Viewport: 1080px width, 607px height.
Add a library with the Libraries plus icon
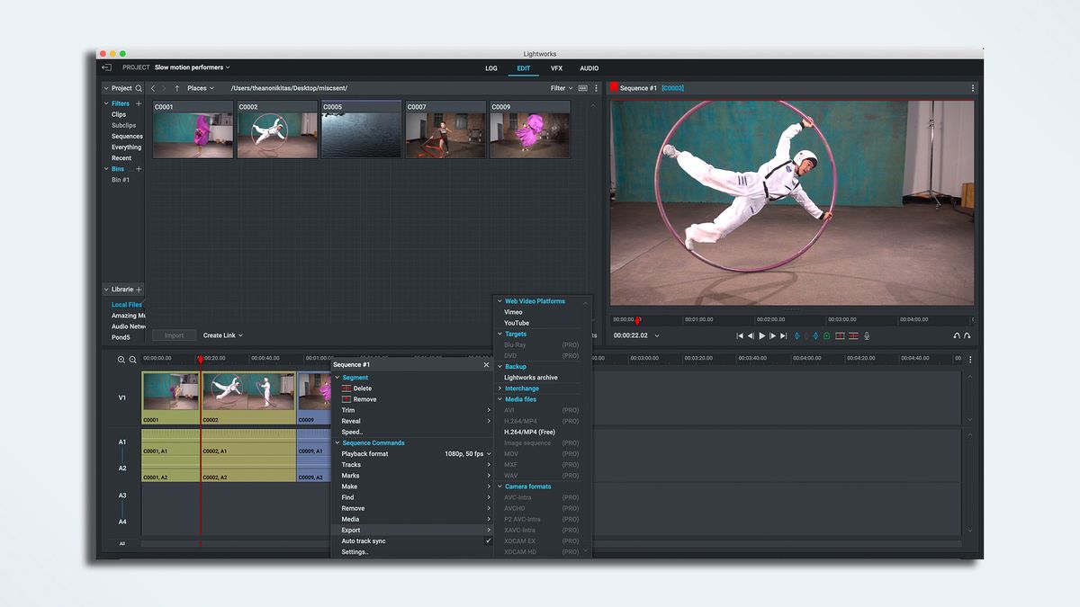click(139, 290)
